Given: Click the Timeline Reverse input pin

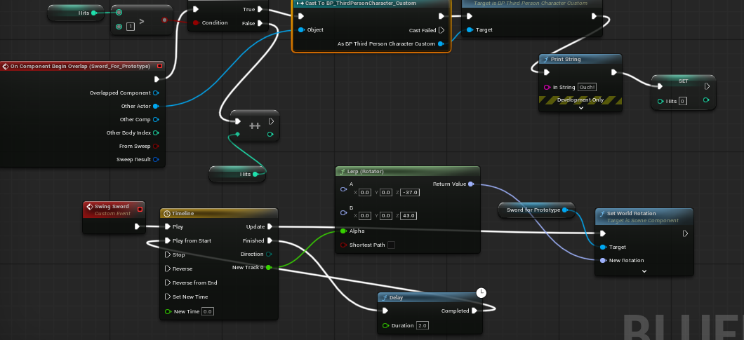Looking at the screenshot, I should point(168,268).
